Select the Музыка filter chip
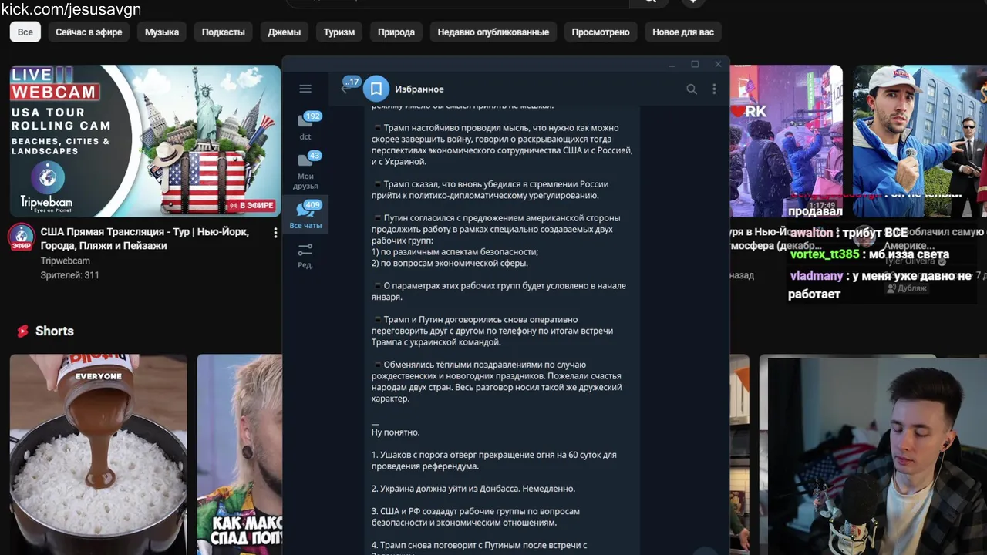 (x=162, y=32)
